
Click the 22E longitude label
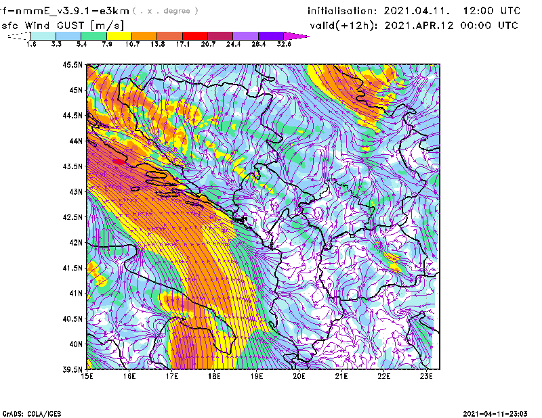coord(383,376)
